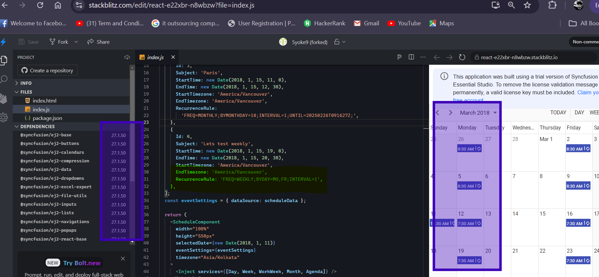599x277 pixels.
Task: Reload the browser page
Action: tap(40, 5)
